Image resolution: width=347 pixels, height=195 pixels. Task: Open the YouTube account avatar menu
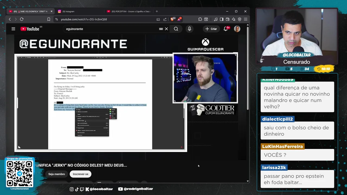237,29
